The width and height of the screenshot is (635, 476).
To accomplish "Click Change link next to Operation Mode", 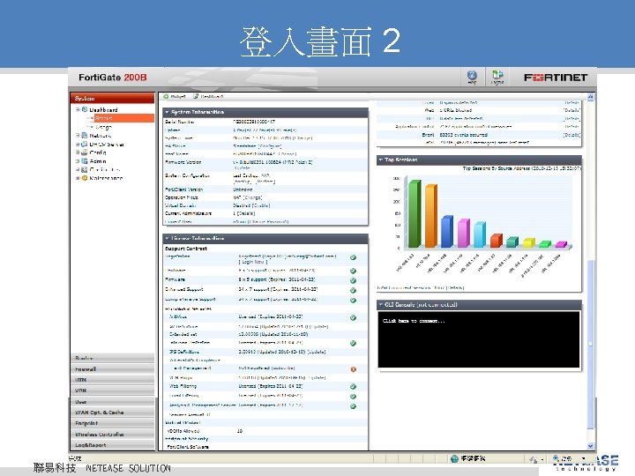I will click(x=253, y=197).
